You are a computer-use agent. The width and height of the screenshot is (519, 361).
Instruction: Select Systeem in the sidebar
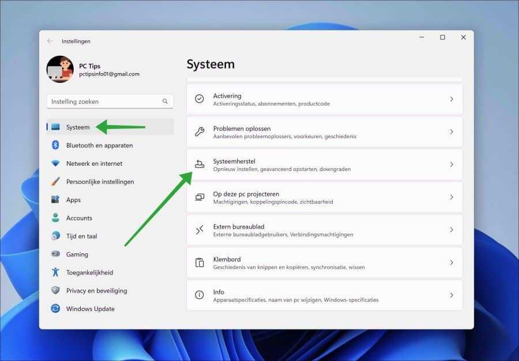[x=110, y=127]
